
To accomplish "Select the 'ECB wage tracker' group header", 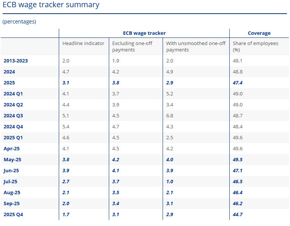I will point(144,33).
